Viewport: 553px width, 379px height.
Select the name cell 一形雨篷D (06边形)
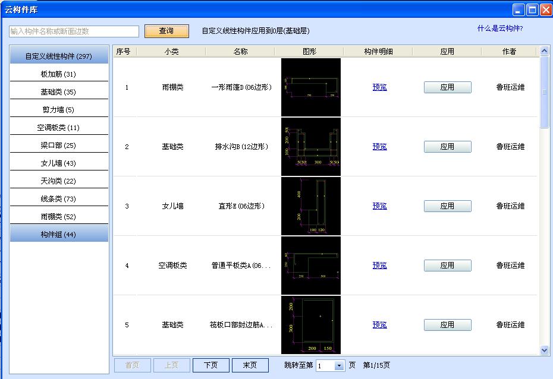(x=241, y=87)
